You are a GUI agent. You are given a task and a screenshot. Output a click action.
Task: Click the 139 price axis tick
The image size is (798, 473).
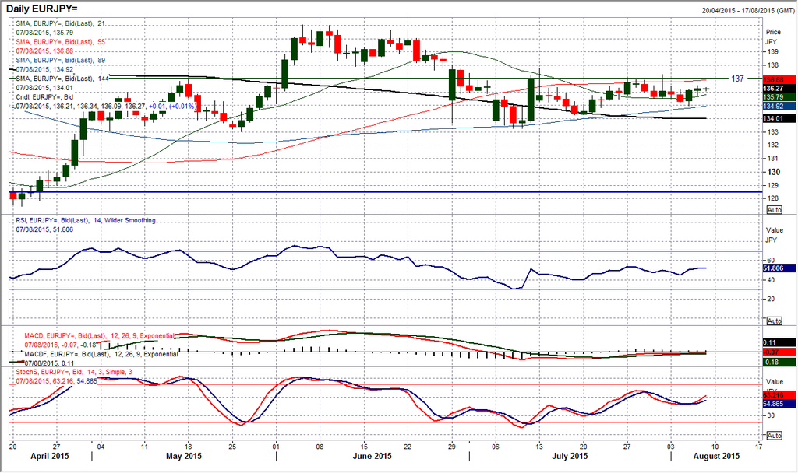[772, 52]
